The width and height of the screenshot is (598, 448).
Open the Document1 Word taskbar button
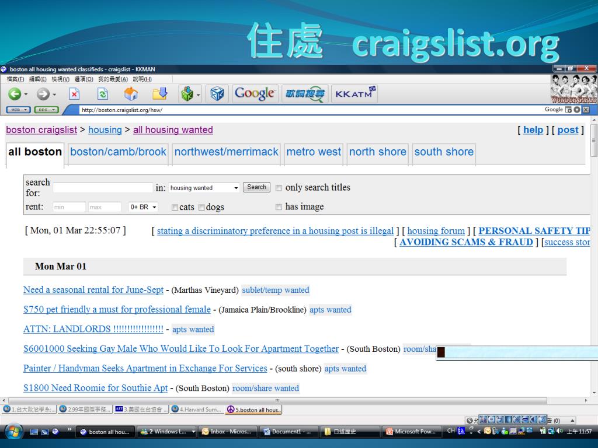288,432
